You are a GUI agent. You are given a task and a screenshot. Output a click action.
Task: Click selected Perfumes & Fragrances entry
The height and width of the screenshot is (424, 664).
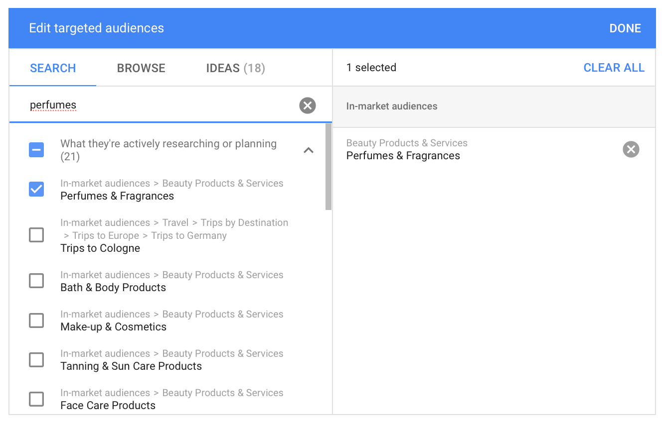[x=403, y=156]
